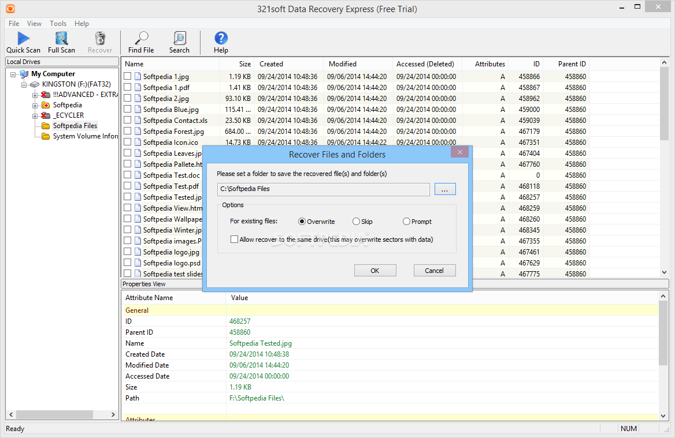Click file icon of Softpedia Test.doc
Screen dimensions: 675x438
click(x=138, y=175)
